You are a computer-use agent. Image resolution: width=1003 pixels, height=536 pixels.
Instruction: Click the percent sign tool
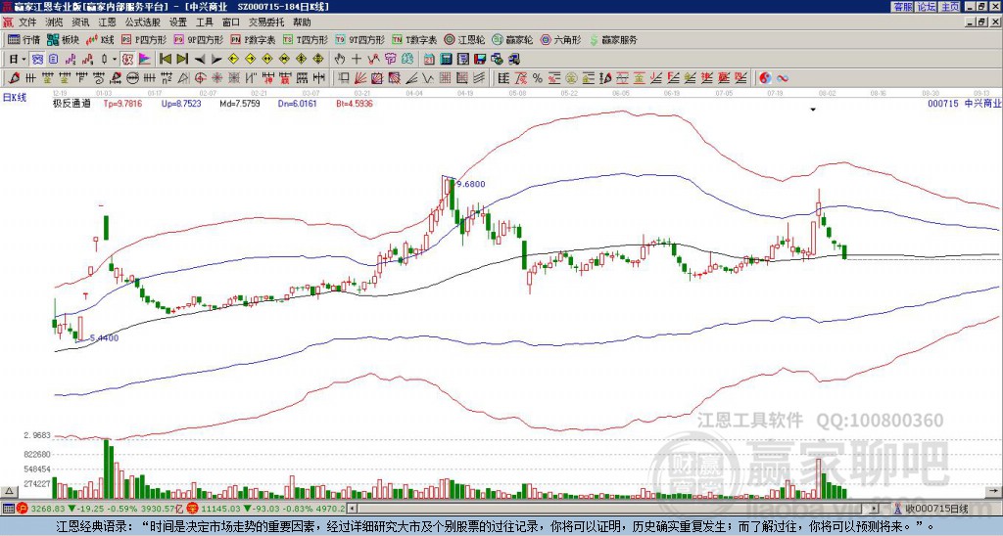[538, 78]
